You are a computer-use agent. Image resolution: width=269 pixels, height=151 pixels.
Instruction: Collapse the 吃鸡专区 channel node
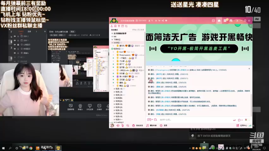(112, 49)
